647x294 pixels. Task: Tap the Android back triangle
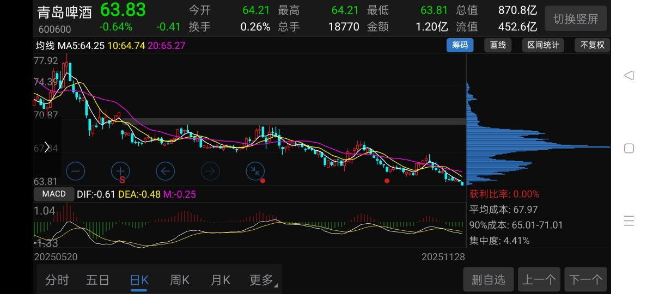click(629, 76)
